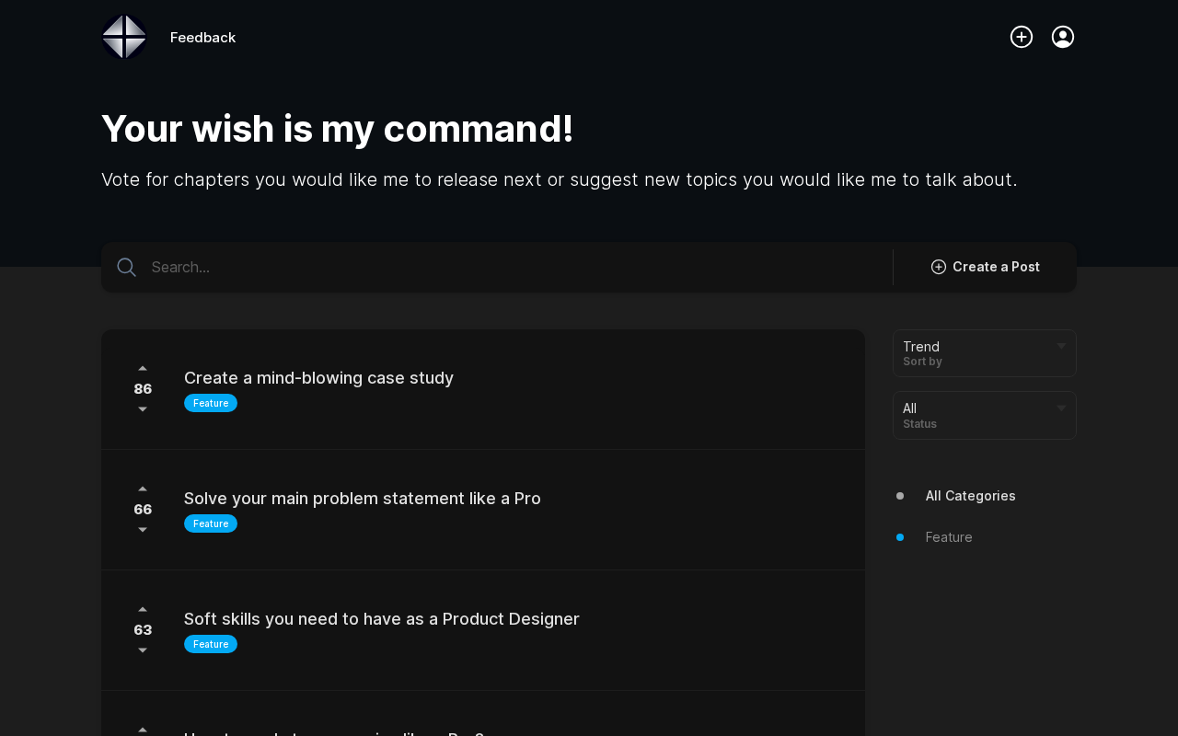
Task: Focus the Search input field
Action: (515, 267)
